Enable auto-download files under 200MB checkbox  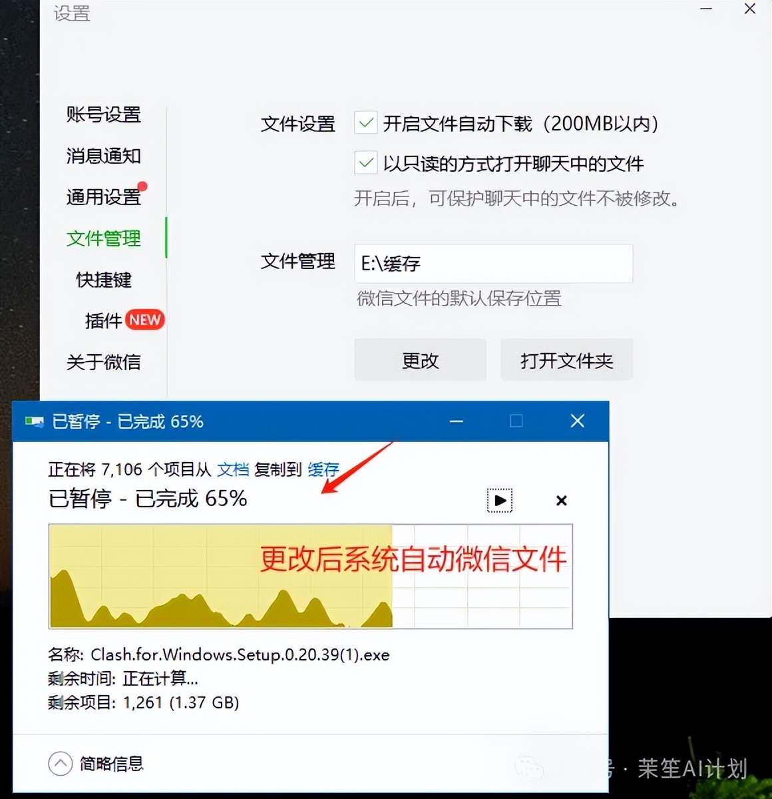366,123
